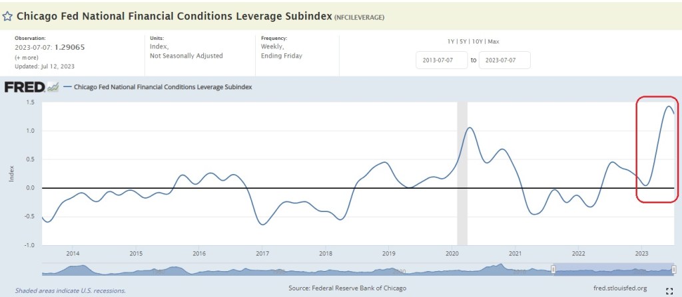Image resolution: width=682 pixels, height=297 pixels.
Task: Grab the left handle of range slider
Action: point(552,268)
